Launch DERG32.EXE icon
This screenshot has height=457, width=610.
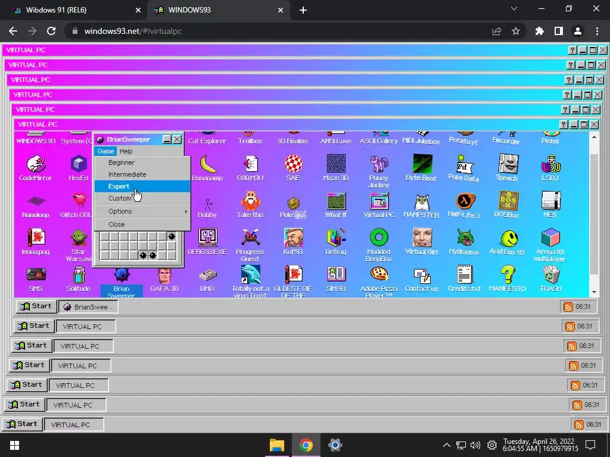coord(207,242)
